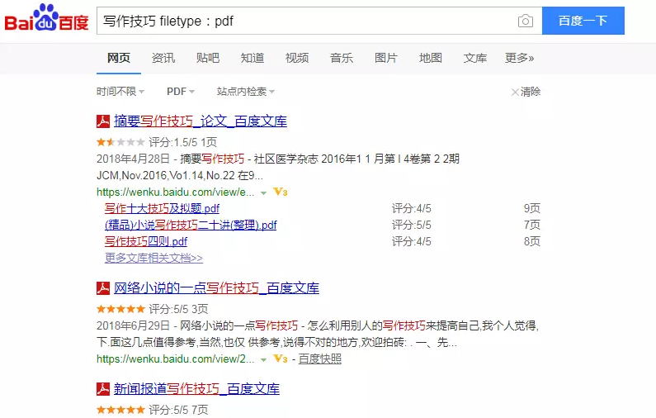Image resolution: width=656 pixels, height=418 pixels.
Task: Click star rating of 摘要写作技巧 result
Action: pos(120,142)
